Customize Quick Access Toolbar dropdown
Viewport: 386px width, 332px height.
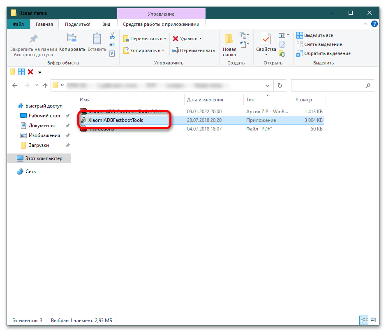[39, 72]
